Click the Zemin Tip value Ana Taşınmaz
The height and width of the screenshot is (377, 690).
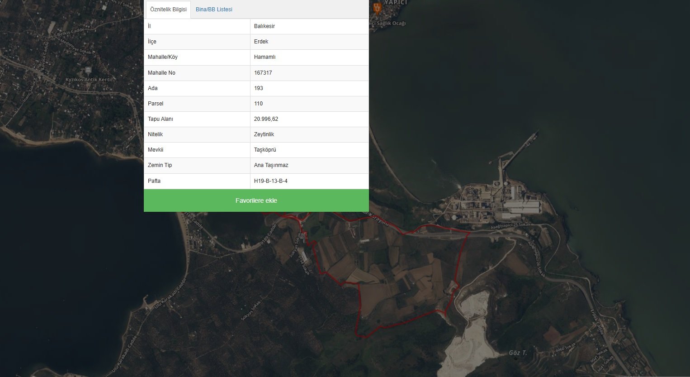(271, 165)
